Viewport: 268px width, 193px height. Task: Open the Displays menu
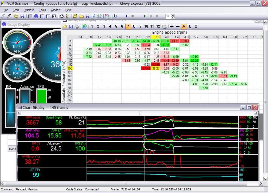coord(29,10)
